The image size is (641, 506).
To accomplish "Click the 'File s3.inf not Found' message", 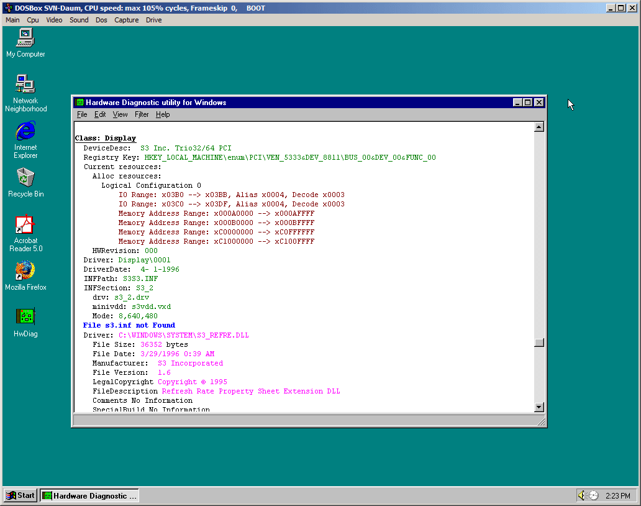I will [x=129, y=325].
